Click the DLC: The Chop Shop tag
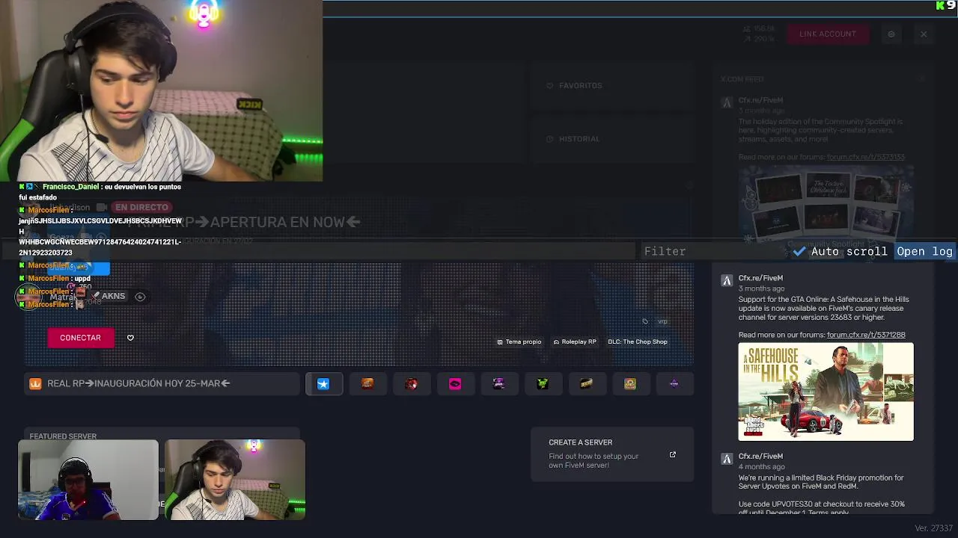This screenshot has width=958, height=538. pos(638,342)
